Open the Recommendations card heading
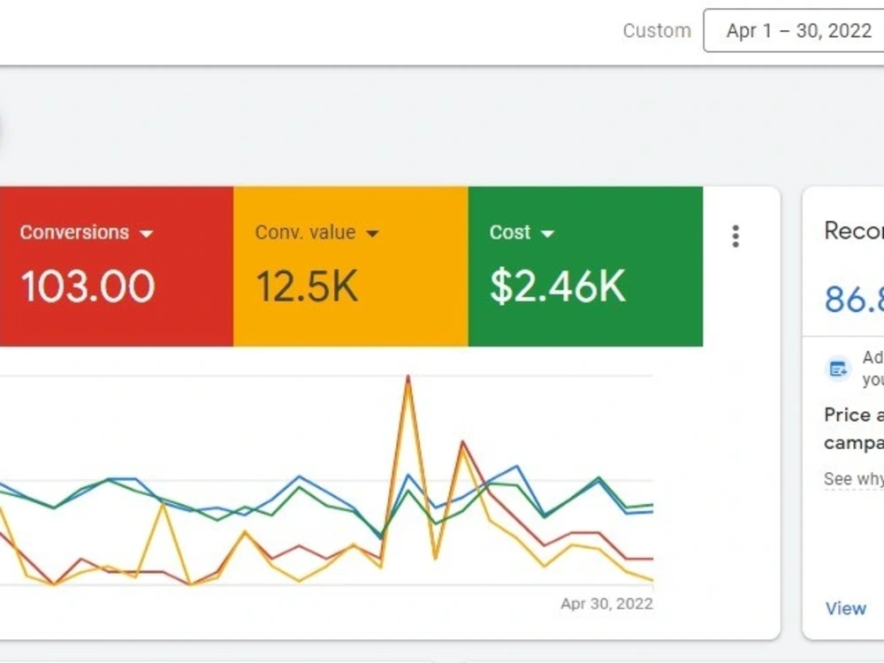This screenshot has height=663, width=884. point(854,231)
